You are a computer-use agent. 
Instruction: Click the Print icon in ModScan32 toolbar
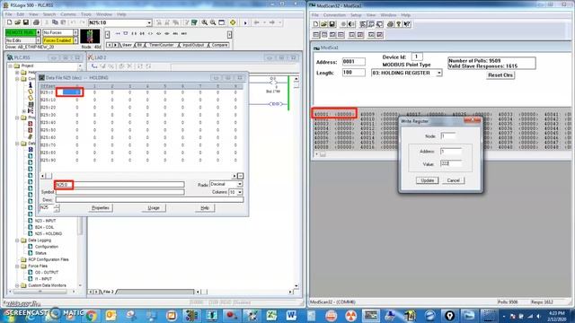coord(390,24)
